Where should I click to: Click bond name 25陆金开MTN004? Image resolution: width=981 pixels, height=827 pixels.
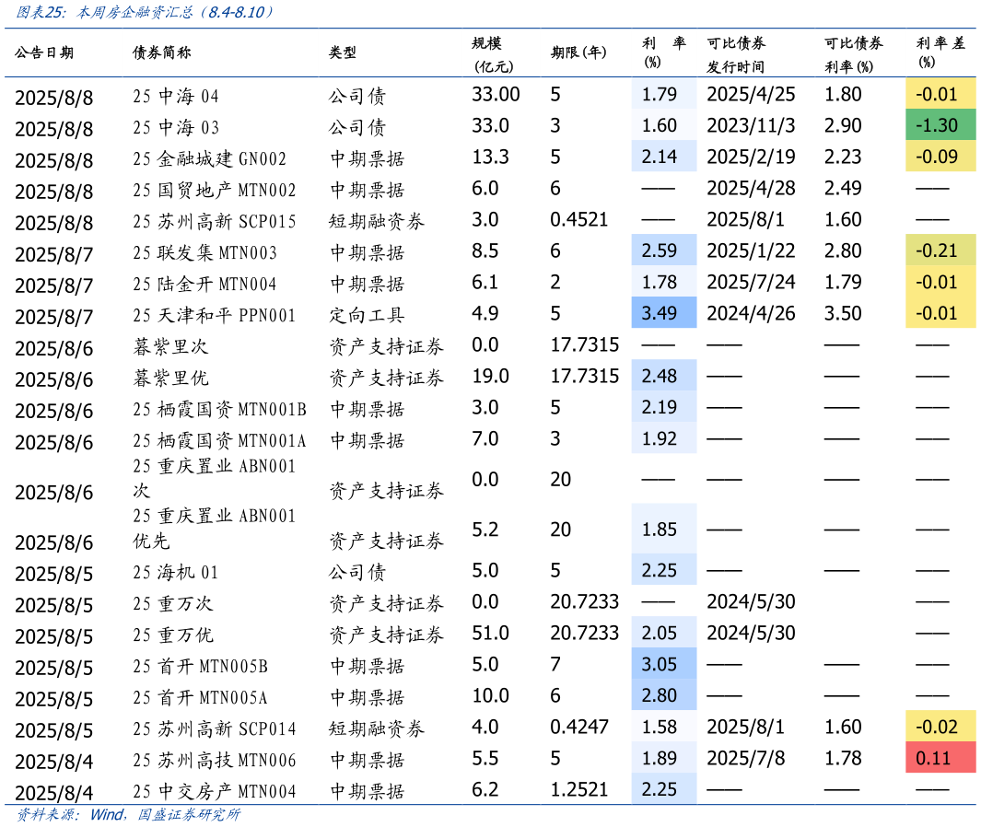(204, 284)
